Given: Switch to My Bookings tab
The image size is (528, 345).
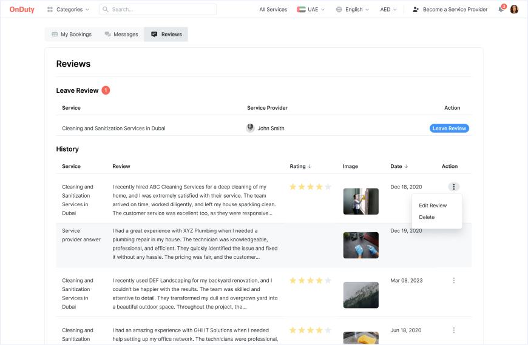Looking at the screenshot, I should [72, 35].
